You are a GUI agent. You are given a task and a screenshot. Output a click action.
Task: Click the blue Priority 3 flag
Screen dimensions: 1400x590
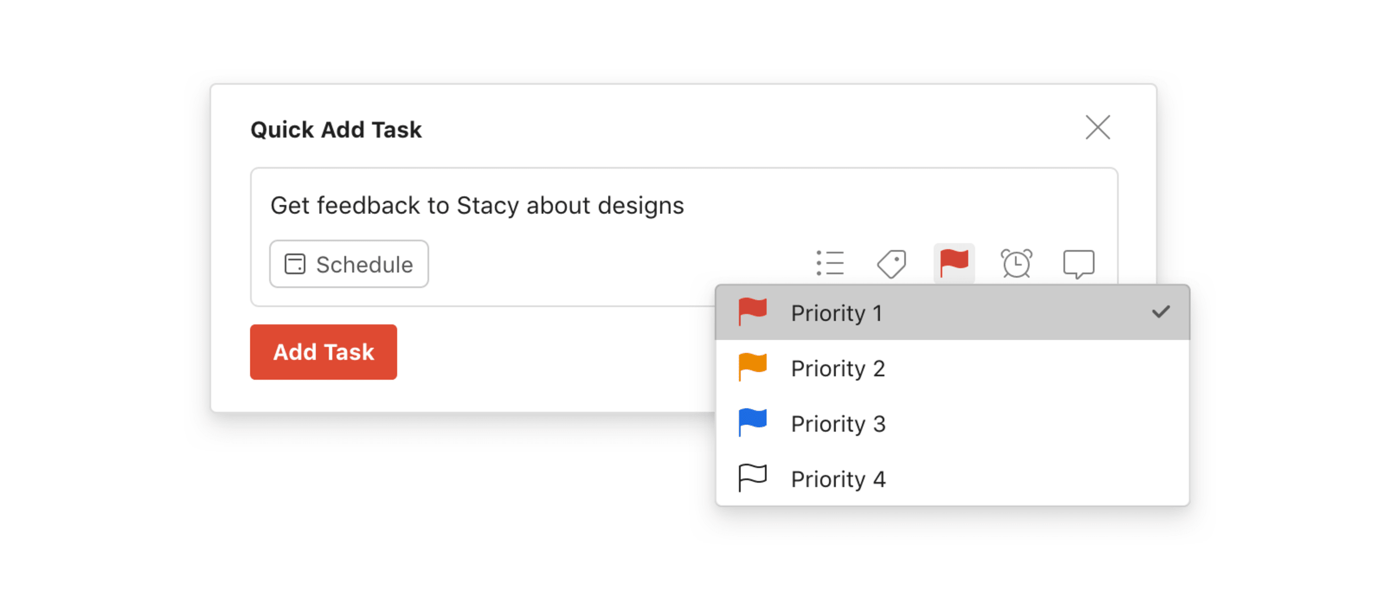pos(752,422)
